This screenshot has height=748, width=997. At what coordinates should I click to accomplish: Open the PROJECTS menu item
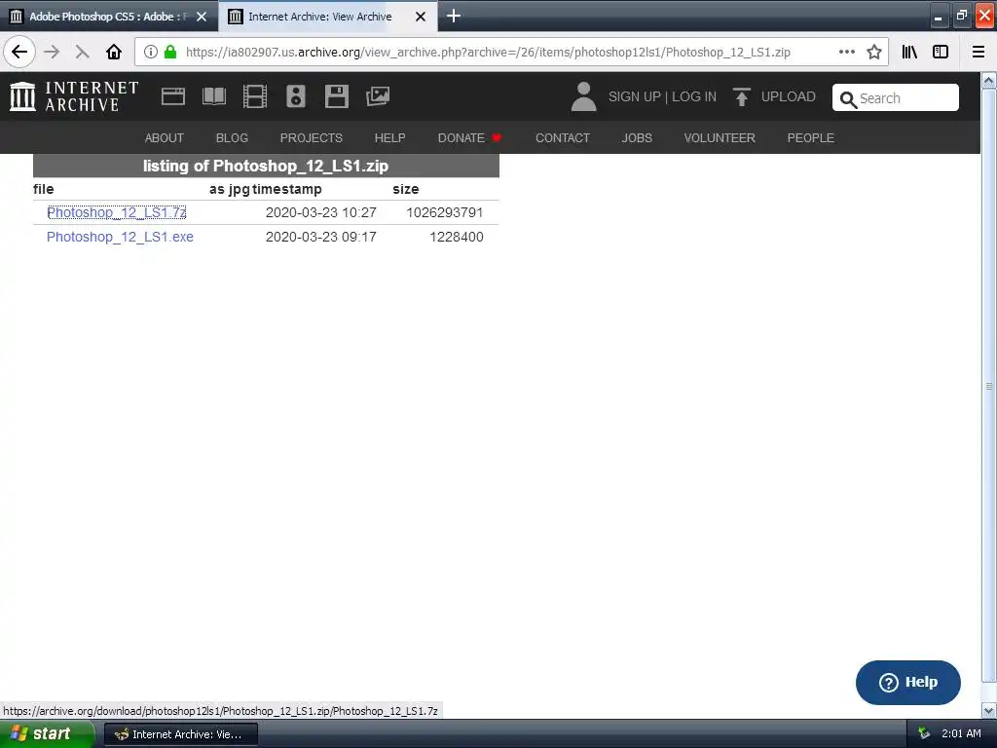tap(311, 138)
